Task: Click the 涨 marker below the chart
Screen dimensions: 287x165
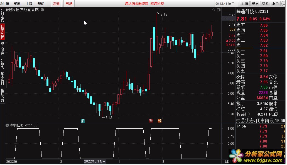Action: tap(151, 121)
